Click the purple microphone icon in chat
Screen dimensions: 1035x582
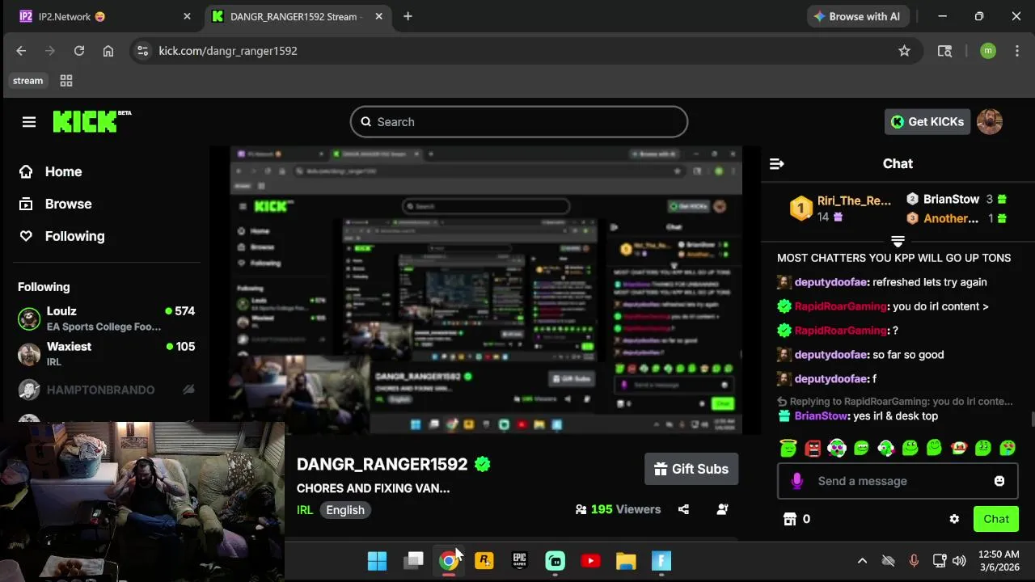[796, 481]
